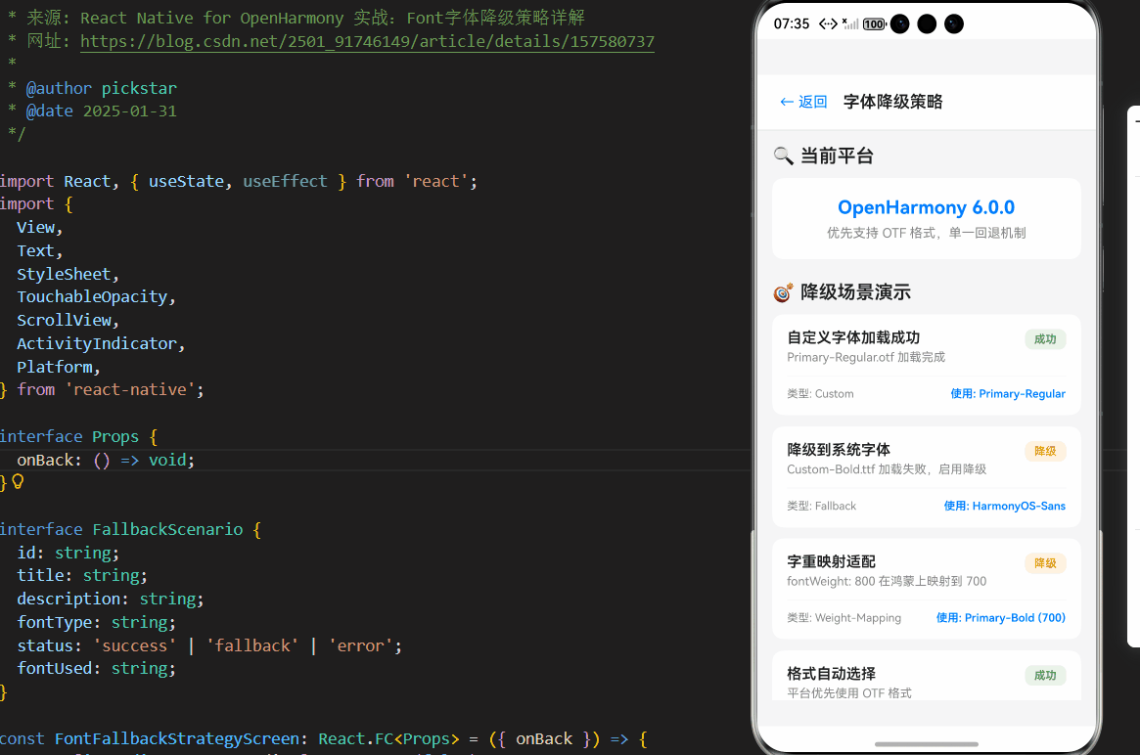Click FontFallbackStrategyScreen constant name
The width and height of the screenshot is (1140, 755).
click(177, 738)
